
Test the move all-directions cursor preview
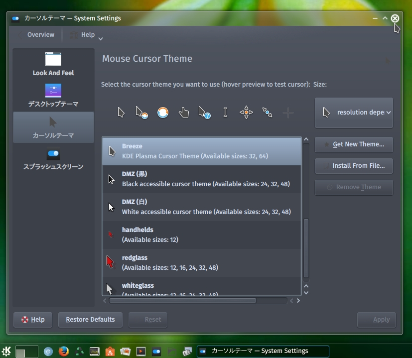[246, 113]
